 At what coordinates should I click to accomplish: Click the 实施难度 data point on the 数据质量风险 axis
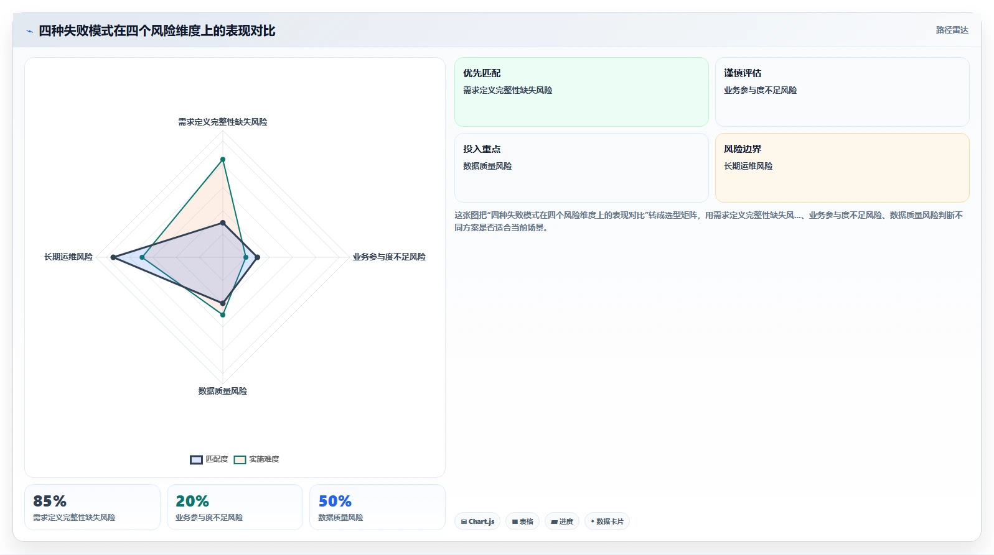pos(223,315)
